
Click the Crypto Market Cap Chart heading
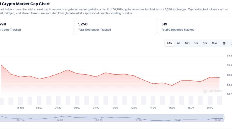pyautogui.click(x=26, y=4)
